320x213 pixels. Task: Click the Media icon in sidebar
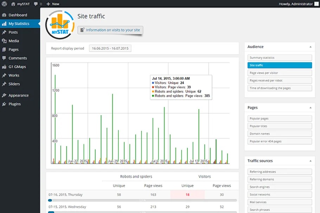(x=4, y=41)
